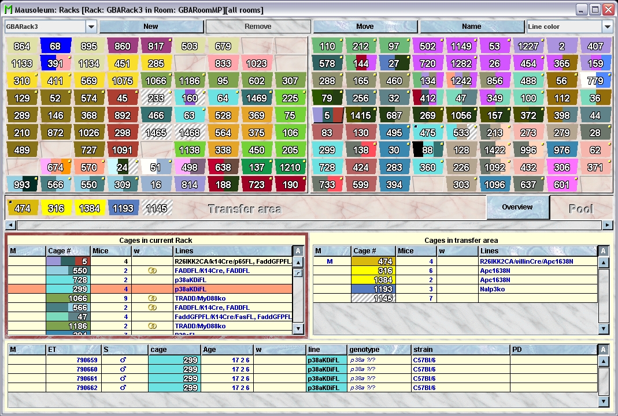Viewport: 618px width, 416px height.
Task: Click the A button on the transfer area table
Action: 602,252
